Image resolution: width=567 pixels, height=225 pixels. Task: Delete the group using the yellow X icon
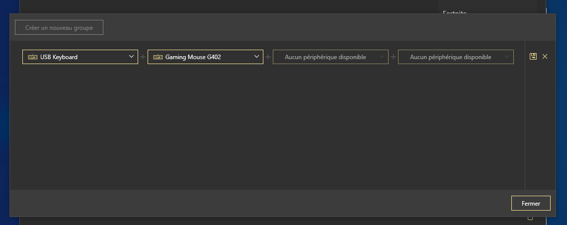545,57
